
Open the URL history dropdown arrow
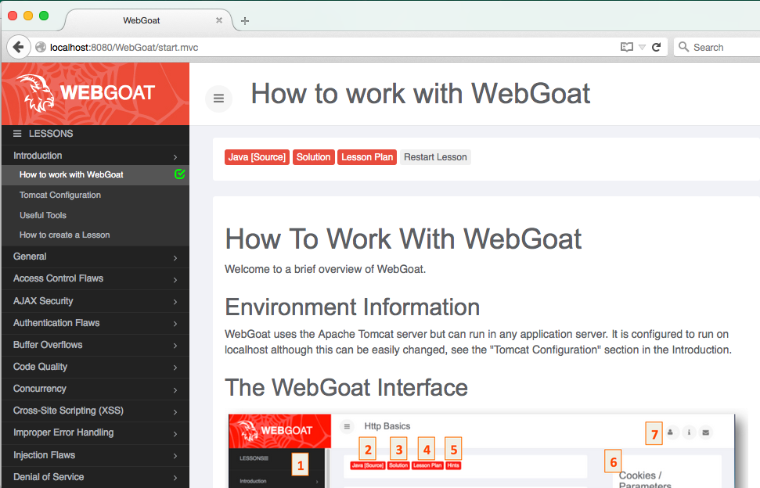pos(643,48)
